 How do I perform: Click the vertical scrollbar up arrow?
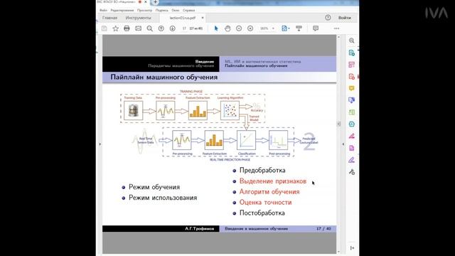coord(338,37)
